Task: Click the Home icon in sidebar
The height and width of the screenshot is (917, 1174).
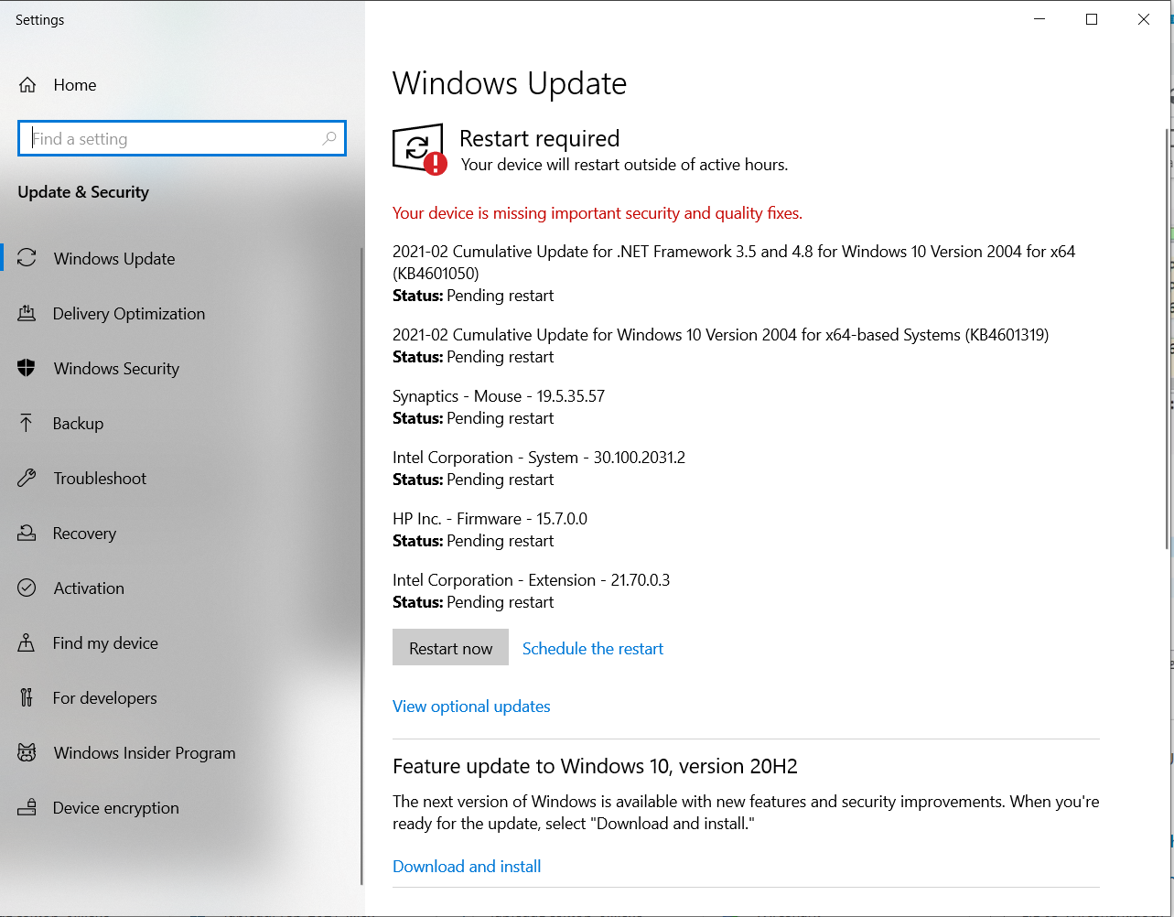Action: pyautogui.click(x=27, y=85)
